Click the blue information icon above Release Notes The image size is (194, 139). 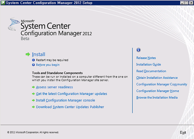pos(138,50)
